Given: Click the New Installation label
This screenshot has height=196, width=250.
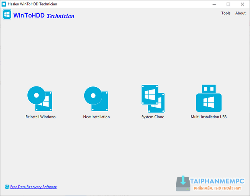Looking at the screenshot, I should 96,117.
